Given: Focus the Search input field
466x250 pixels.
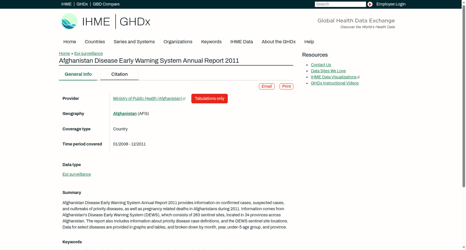Looking at the screenshot, I should click(340, 4).
